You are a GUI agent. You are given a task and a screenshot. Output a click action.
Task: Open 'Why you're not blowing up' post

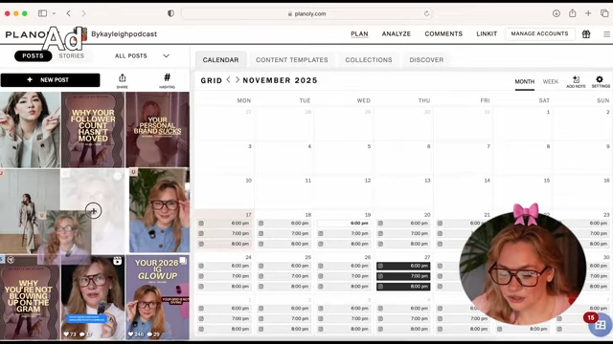(30, 297)
